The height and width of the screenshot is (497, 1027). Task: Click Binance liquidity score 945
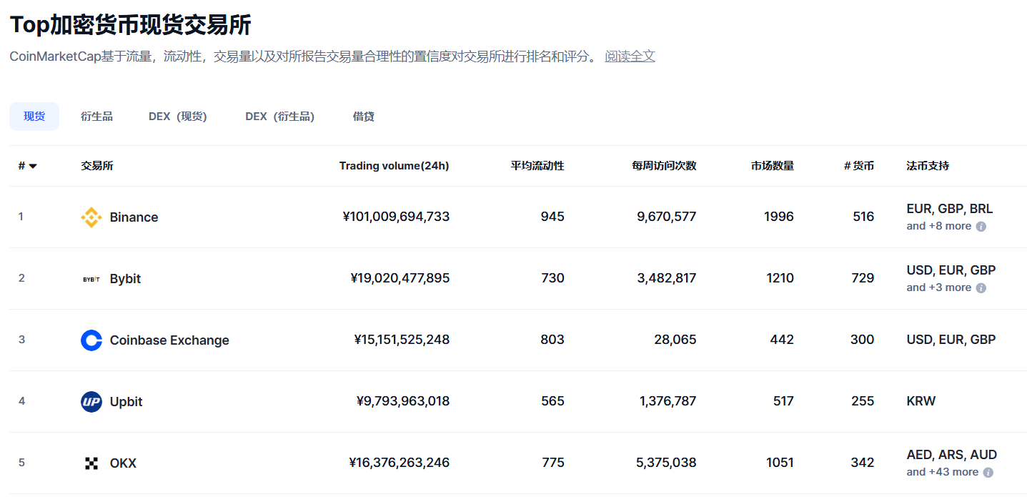[552, 217]
